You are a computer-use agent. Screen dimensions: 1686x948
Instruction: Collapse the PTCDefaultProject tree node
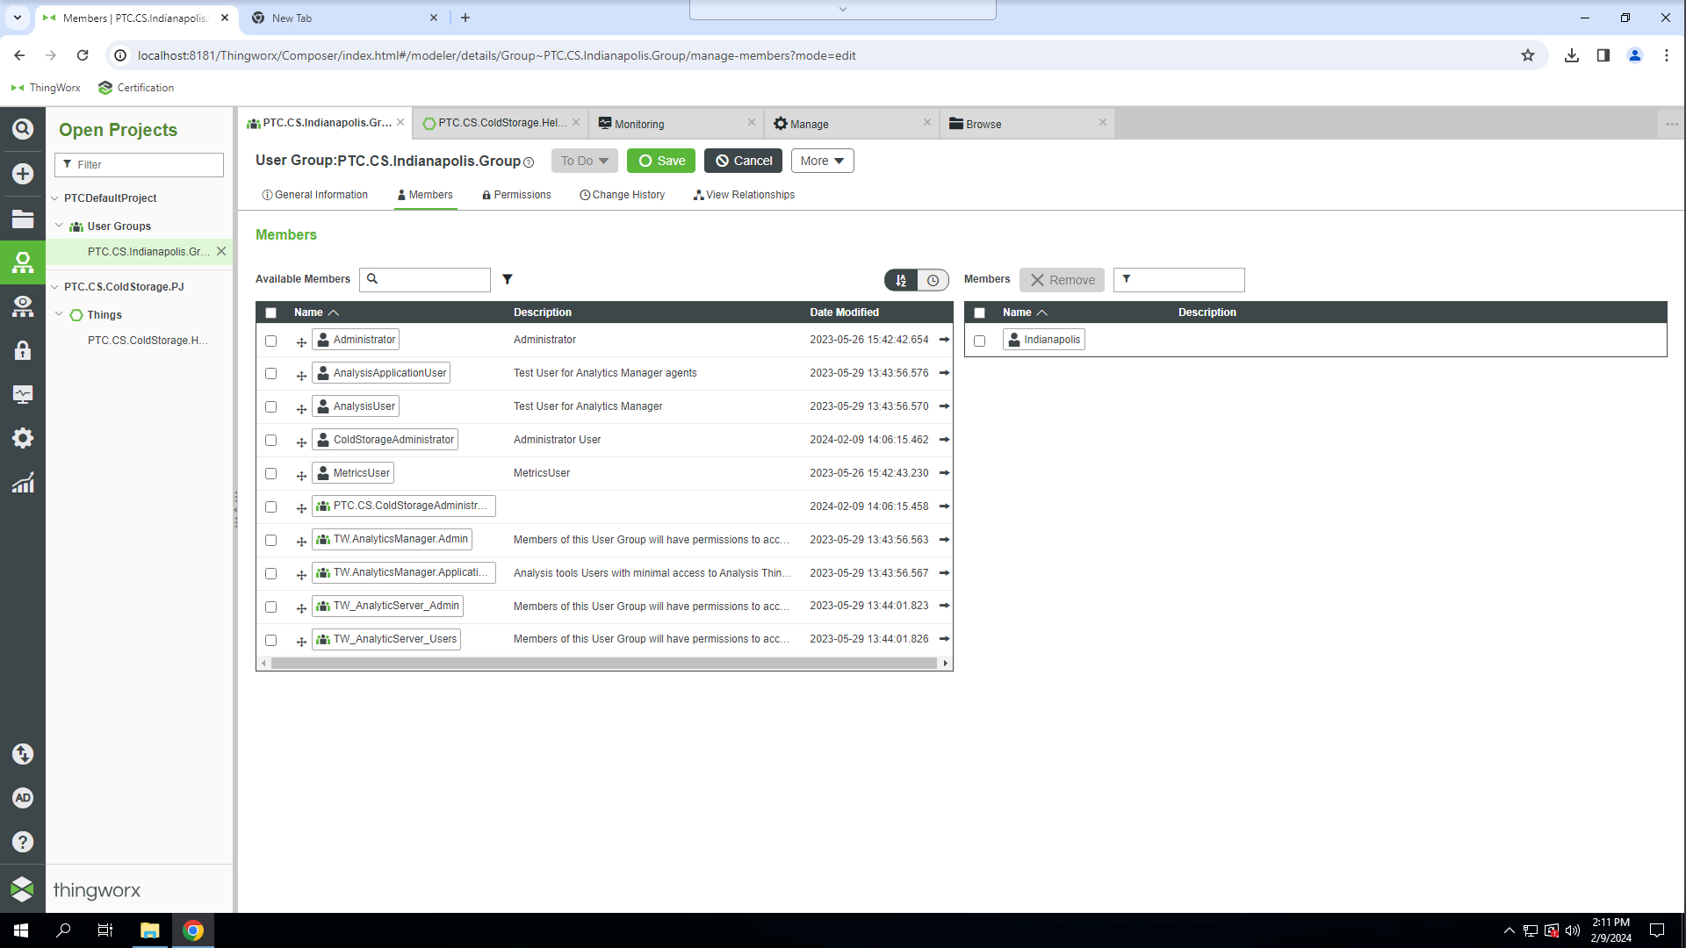tap(54, 198)
